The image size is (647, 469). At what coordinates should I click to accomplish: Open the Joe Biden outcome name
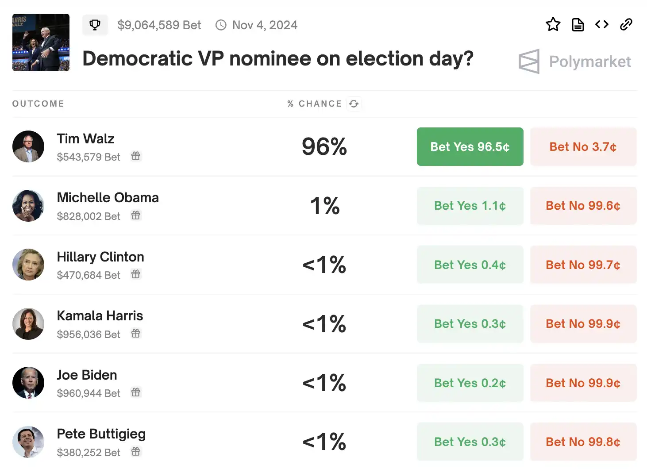(87, 375)
